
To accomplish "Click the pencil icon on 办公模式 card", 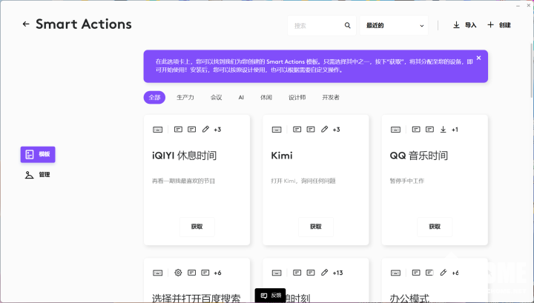I will 443,273.
